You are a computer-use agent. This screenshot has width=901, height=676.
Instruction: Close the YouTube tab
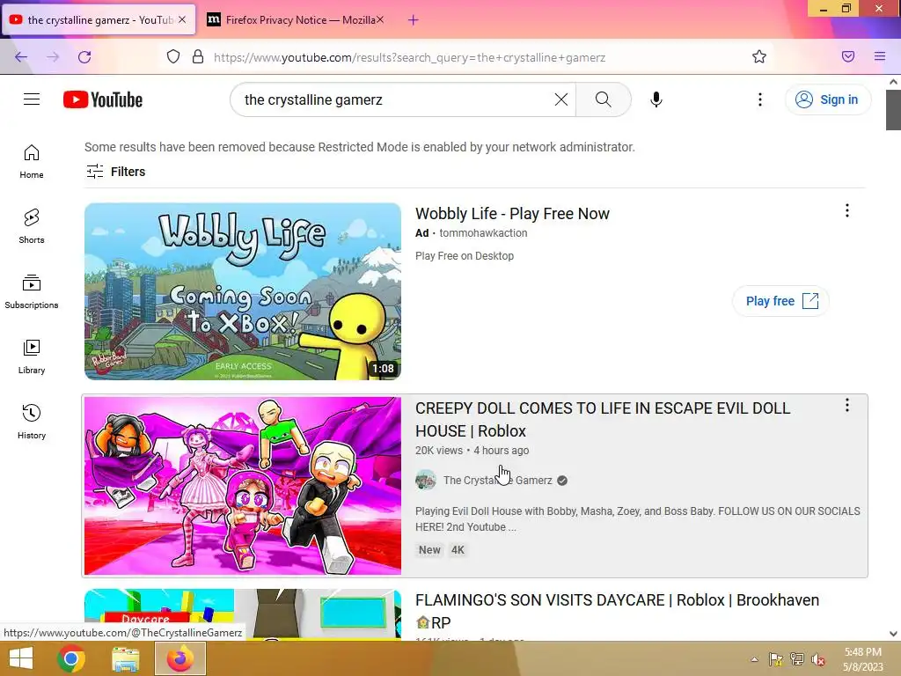tap(182, 19)
